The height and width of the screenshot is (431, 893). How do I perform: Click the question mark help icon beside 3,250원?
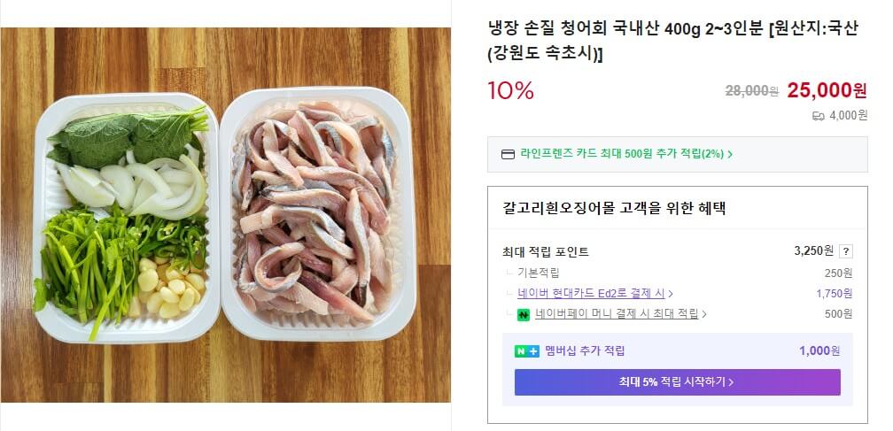coord(846,251)
